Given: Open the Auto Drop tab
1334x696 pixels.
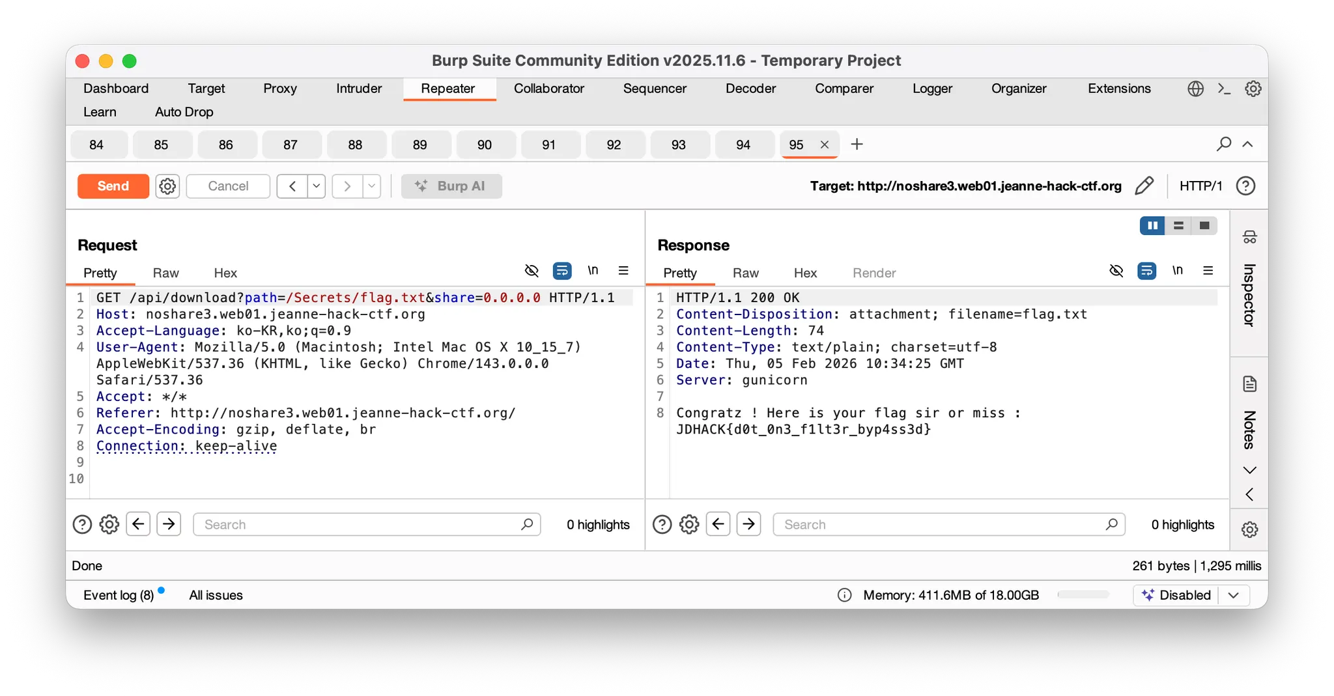Looking at the screenshot, I should click(184, 112).
